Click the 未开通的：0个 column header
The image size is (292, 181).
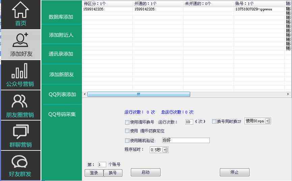pyautogui.click(x=209, y=3)
